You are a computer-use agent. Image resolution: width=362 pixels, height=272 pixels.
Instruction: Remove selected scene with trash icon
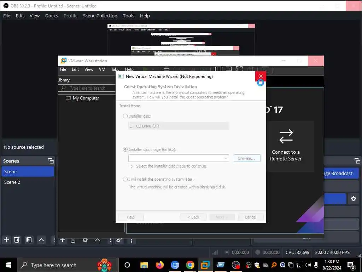(17, 240)
